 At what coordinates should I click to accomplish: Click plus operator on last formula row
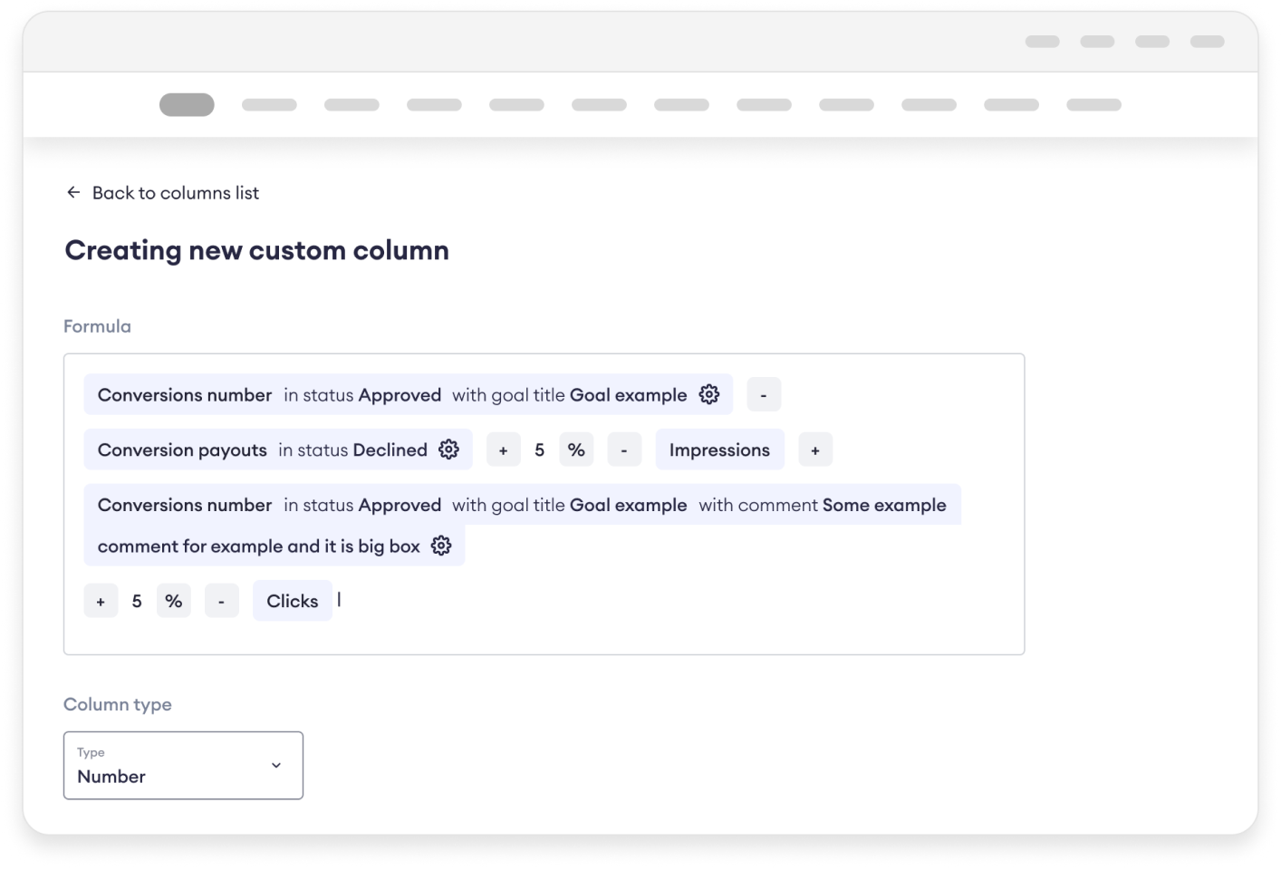tap(101, 601)
